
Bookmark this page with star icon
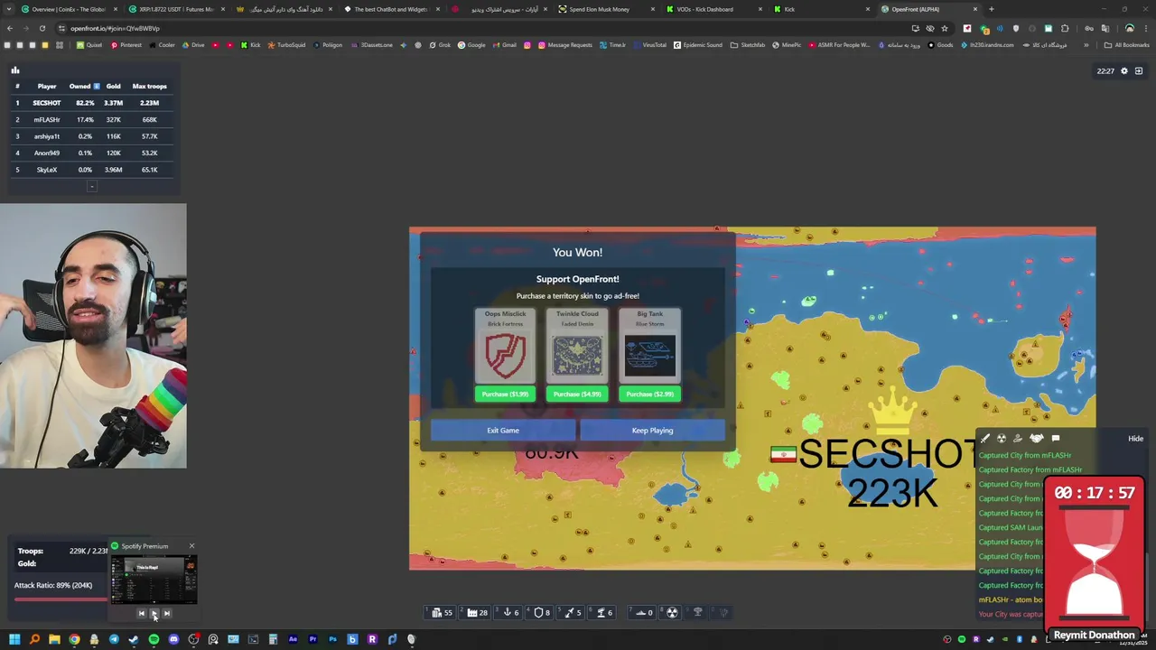(945, 28)
